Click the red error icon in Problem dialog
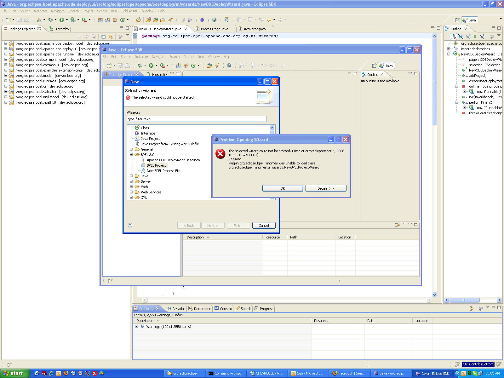 click(220, 154)
